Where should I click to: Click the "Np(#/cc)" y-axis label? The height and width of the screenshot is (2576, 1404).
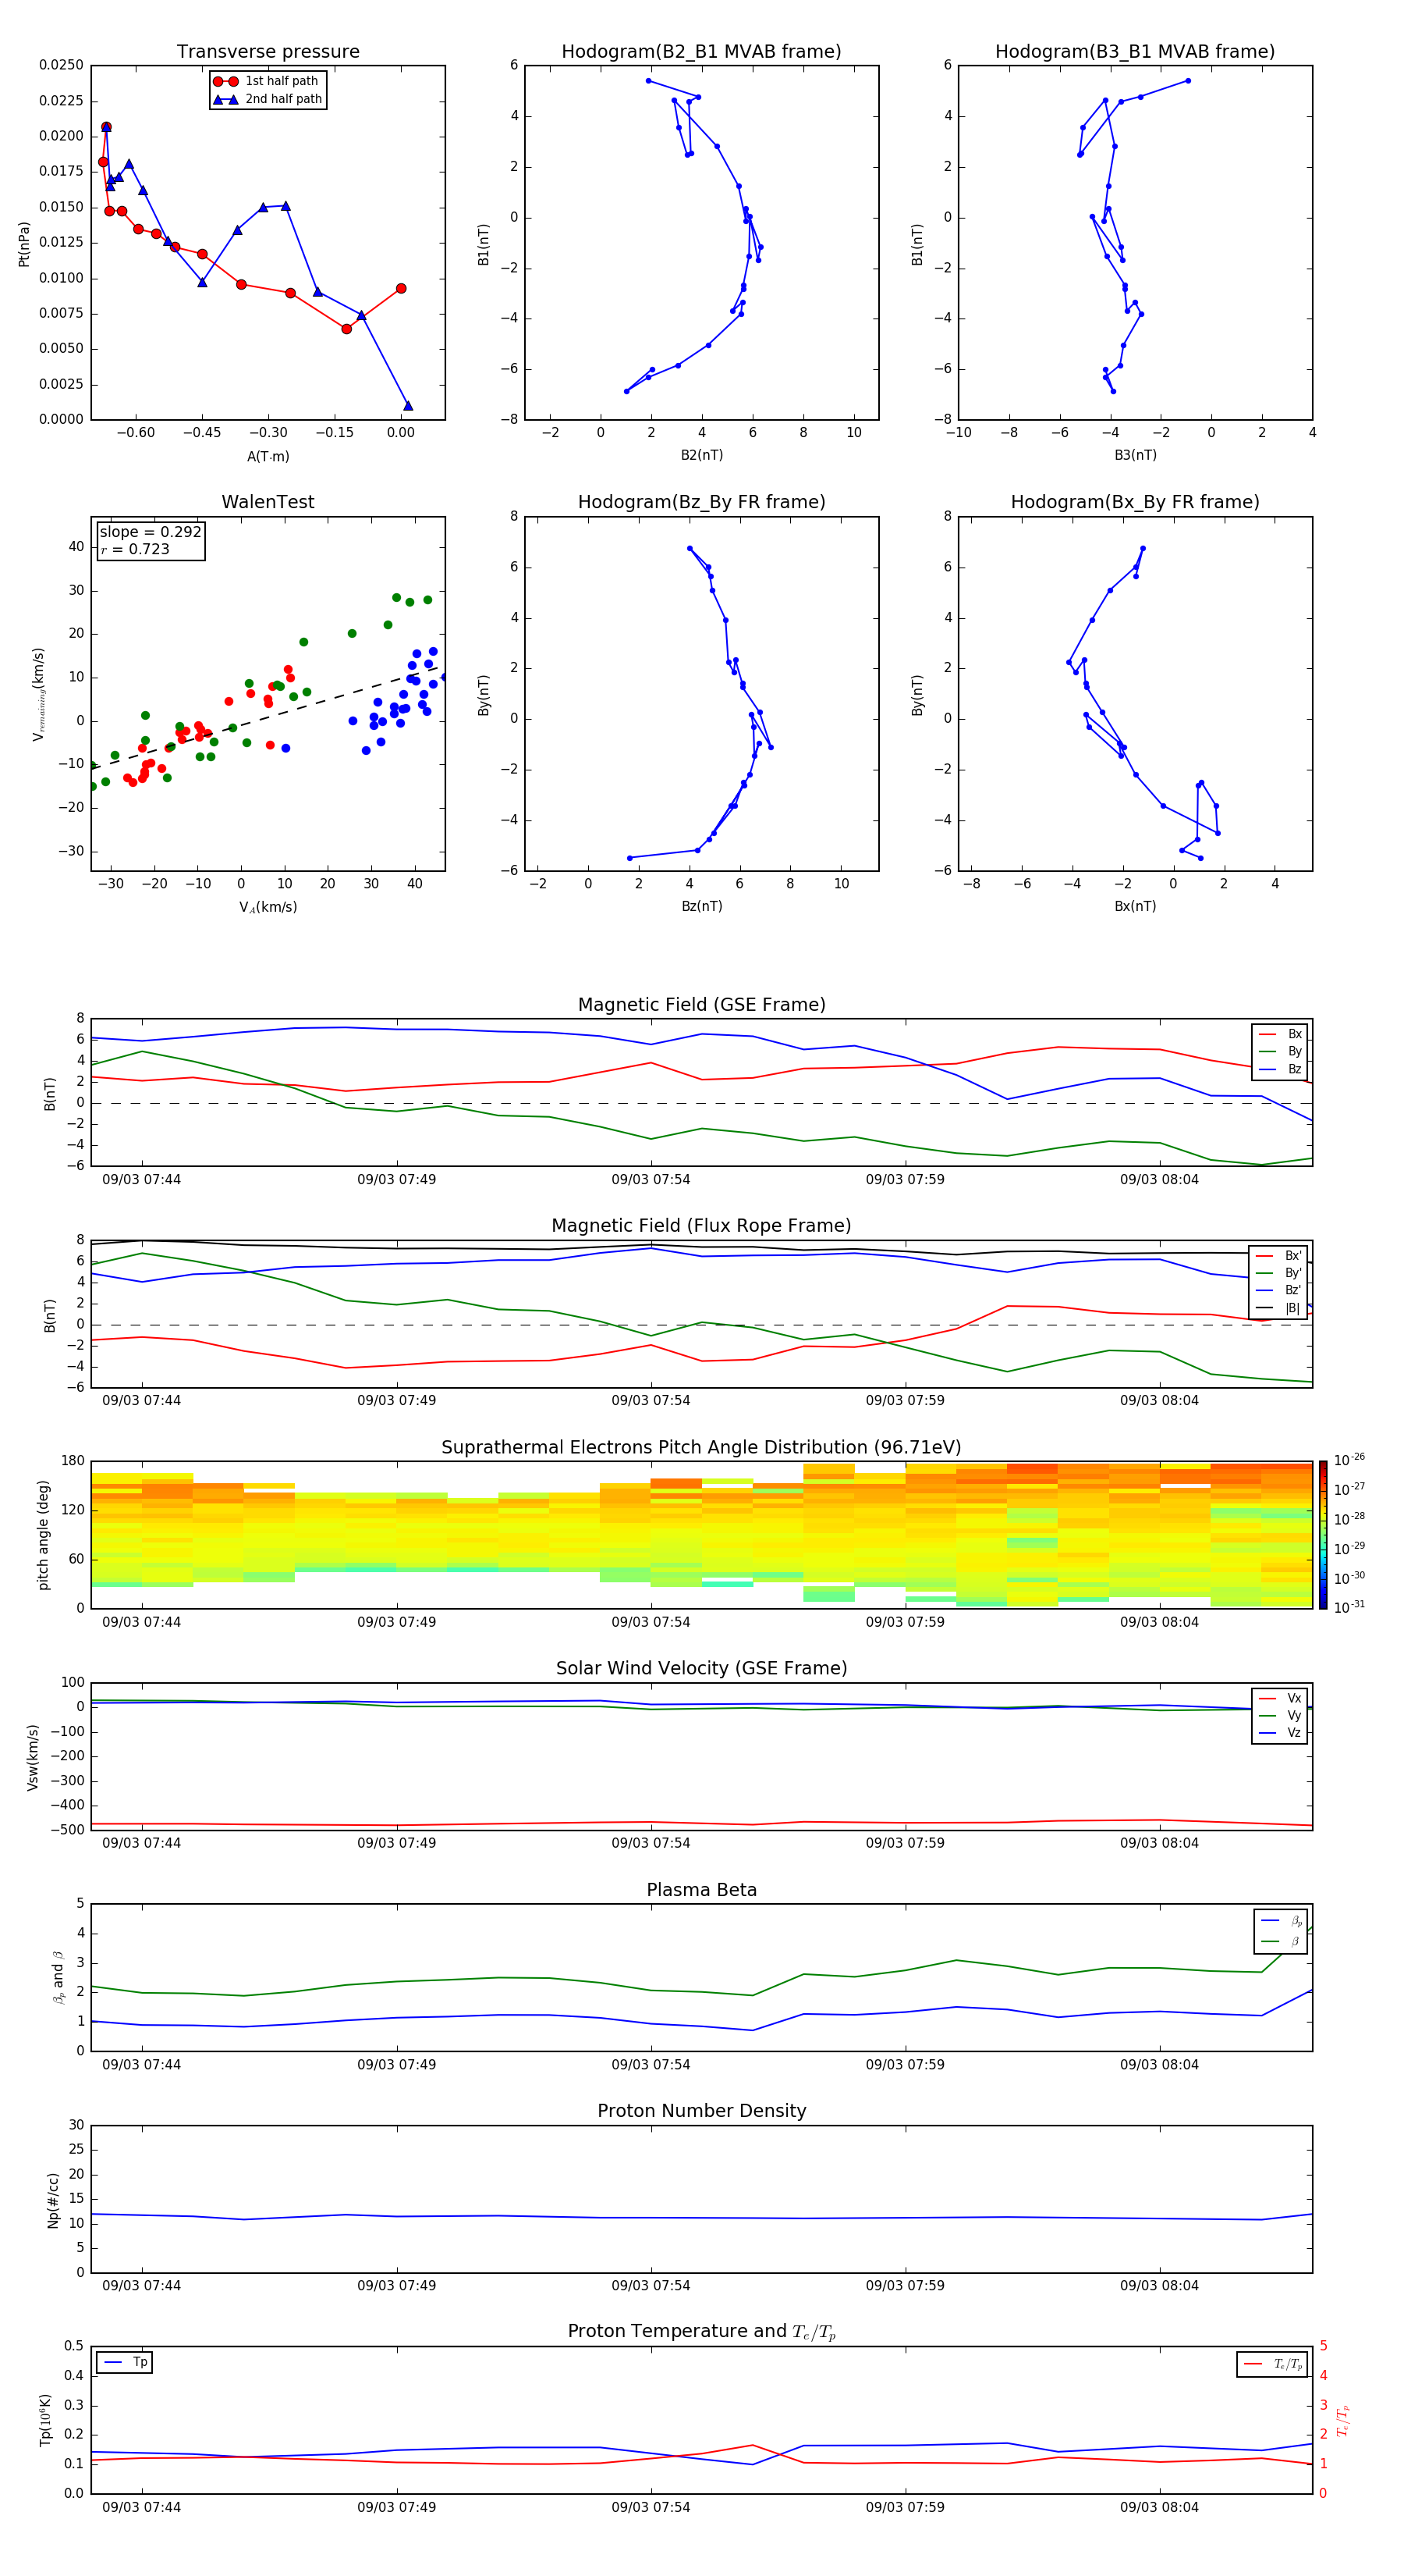click(53, 2200)
